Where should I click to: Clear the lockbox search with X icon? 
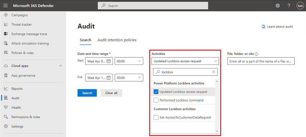pos(214,72)
